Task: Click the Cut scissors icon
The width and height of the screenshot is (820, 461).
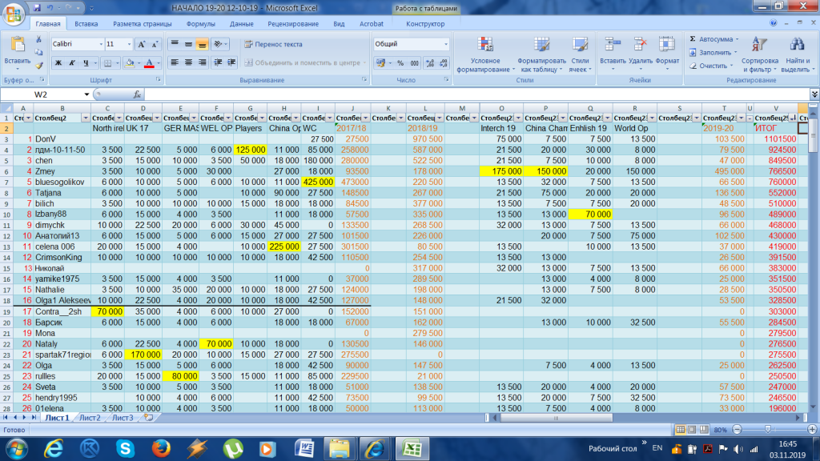Action: (x=38, y=41)
